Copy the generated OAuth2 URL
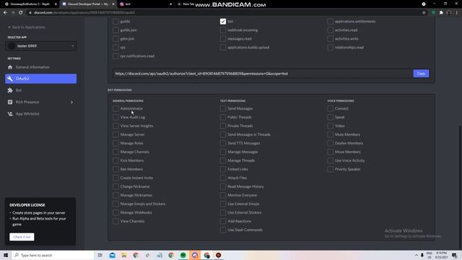 click(421, 74)
